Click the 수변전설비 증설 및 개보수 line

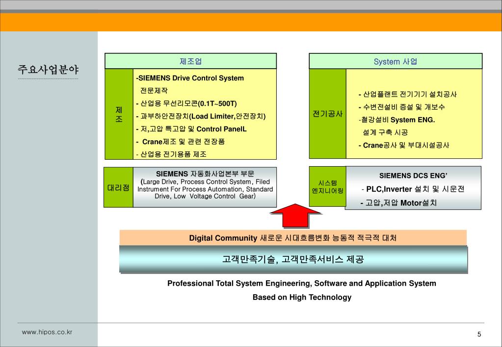click(x=402, y=107)
